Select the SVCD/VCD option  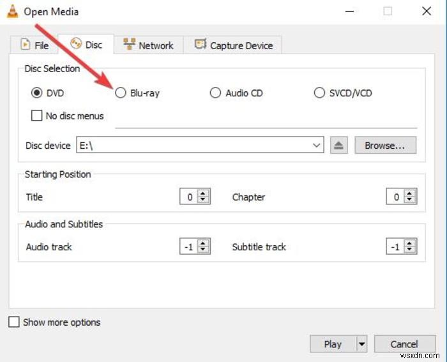click(x=319, y=93)
